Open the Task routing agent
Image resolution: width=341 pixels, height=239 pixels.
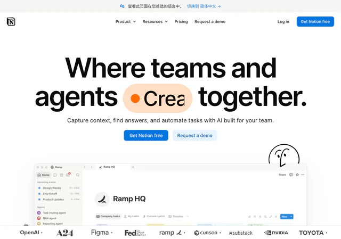coord(52,213)
